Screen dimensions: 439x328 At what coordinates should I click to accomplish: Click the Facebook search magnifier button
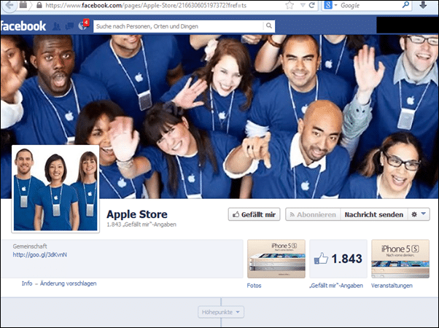[269, 26]
